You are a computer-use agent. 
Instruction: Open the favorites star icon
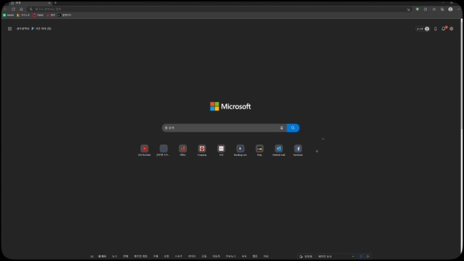coord(434,9)
